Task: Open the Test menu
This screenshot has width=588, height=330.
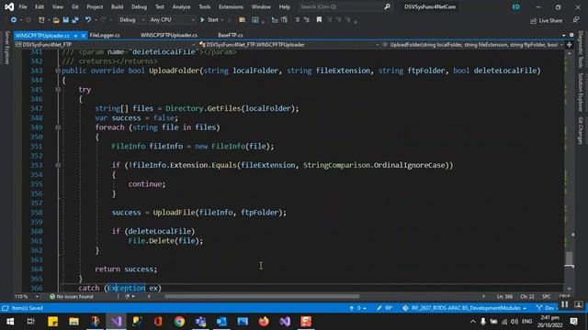Action: [x=160, y=6]
